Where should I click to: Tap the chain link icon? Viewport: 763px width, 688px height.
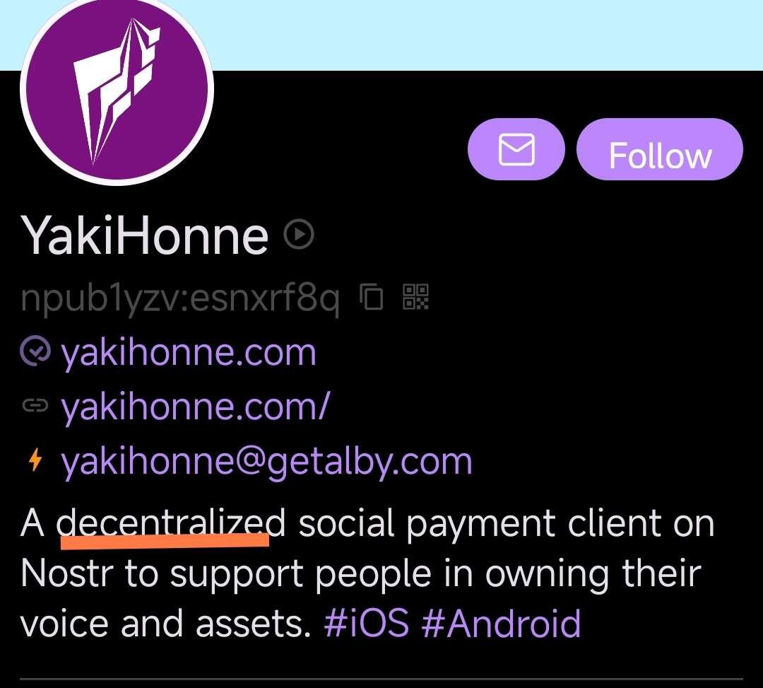35,405
